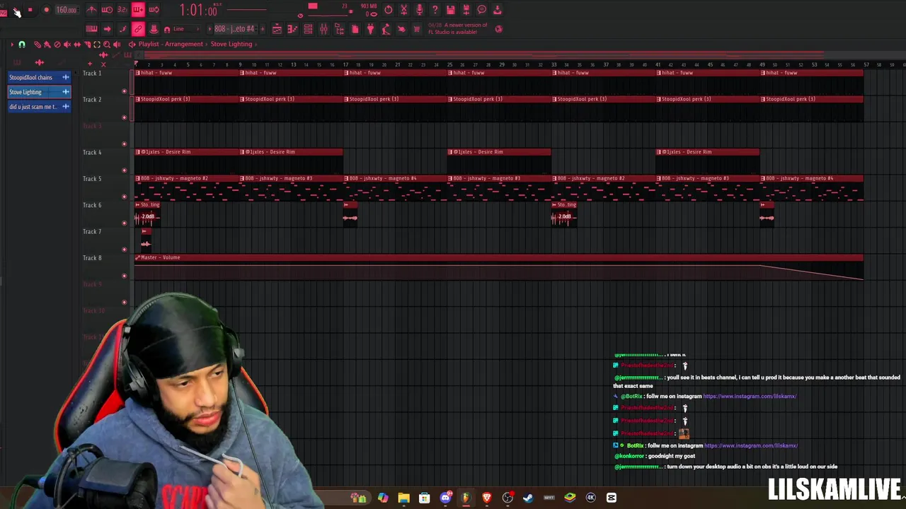Image resolution: width=906 pixels, height=509 pixels.
Task: Select the StoopidXool chains clip
Action: pos(39,77)
